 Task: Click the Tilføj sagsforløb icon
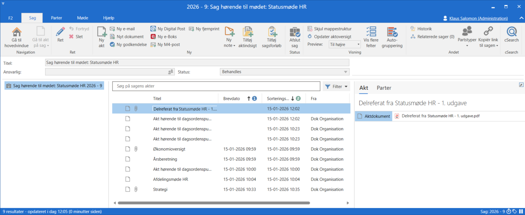coord(272,33)
